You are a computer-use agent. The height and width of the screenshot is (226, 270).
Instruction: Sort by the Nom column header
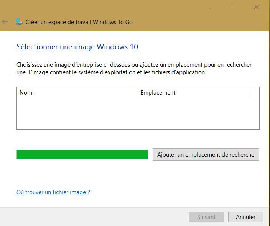point(77,93)
